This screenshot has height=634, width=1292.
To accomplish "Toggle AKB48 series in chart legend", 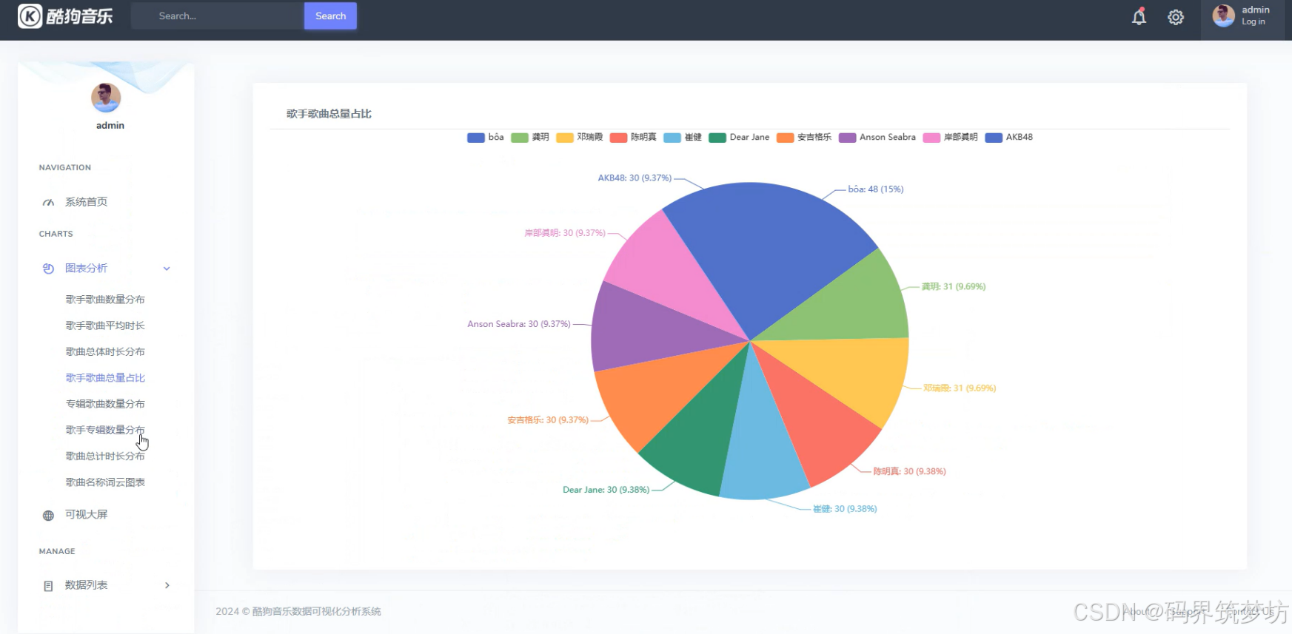I will pos(1009,137).
